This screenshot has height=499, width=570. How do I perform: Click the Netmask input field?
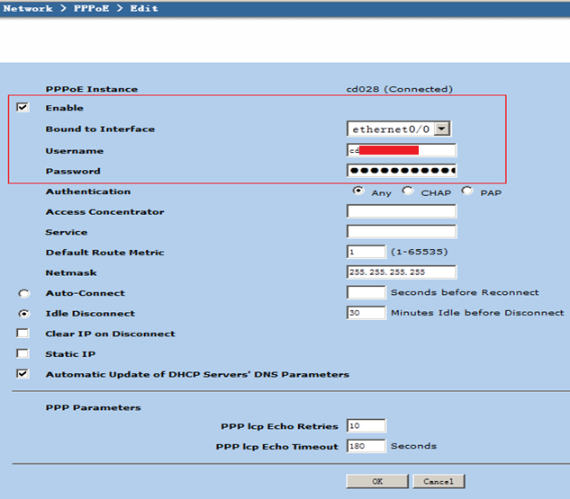click(402, 272)
